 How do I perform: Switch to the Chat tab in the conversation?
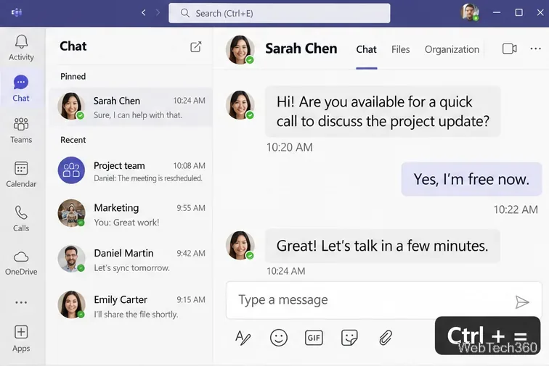(366, 49)
